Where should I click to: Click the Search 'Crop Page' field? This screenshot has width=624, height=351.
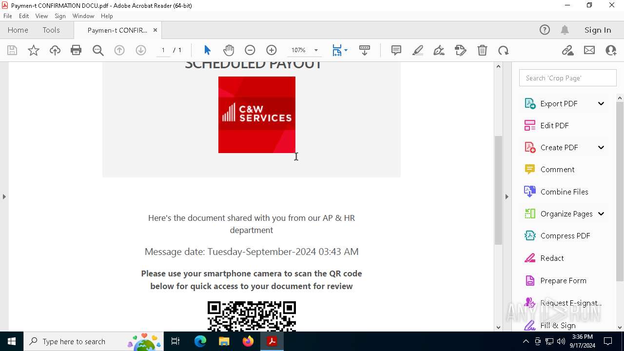(568, 78)
